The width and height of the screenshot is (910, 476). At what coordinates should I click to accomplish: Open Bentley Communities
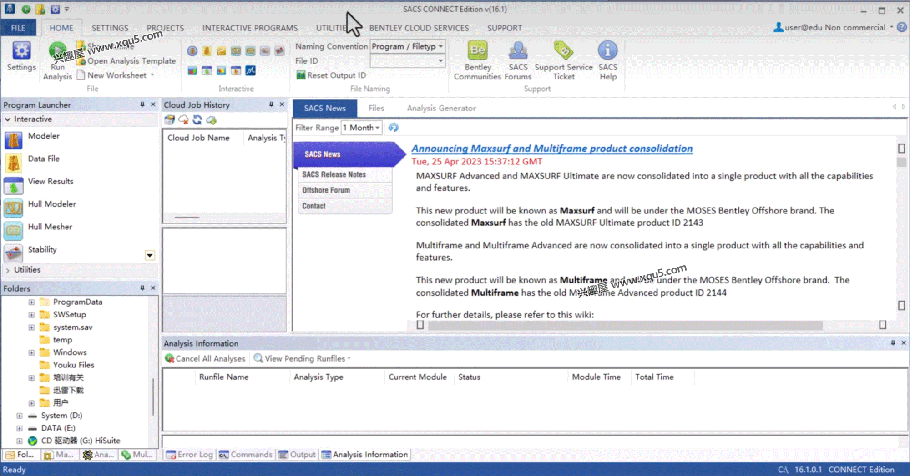coord(477,61)
